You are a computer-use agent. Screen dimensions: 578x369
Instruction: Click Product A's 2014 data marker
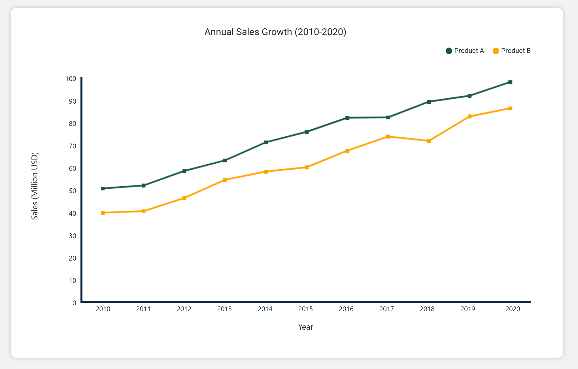click(x=266, y=142)
